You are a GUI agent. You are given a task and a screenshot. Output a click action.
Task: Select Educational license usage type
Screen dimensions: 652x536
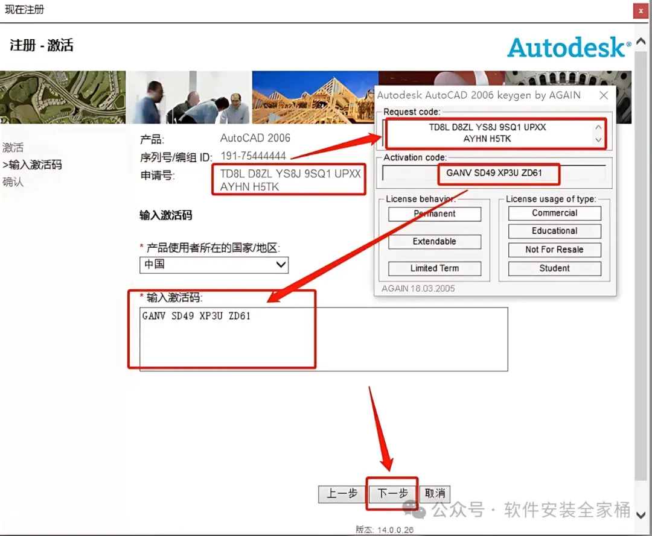point(555,231)
